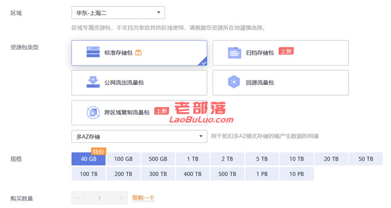Viewport: 391px width, 208px height.
Task: Choose the 1 TB specification
Action: (x=193, y=159)
